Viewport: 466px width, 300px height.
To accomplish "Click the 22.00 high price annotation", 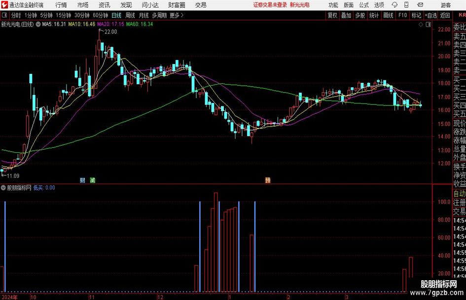I will point(110,32).
